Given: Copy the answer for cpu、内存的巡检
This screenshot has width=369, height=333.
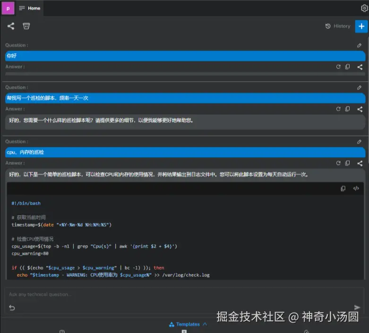Looking at the screenshot, I should 347,163.
